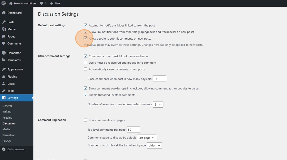The width and height of the screenshot is (287, 160).
Task: Click the Discussion Settings heading
Action: 58,14
